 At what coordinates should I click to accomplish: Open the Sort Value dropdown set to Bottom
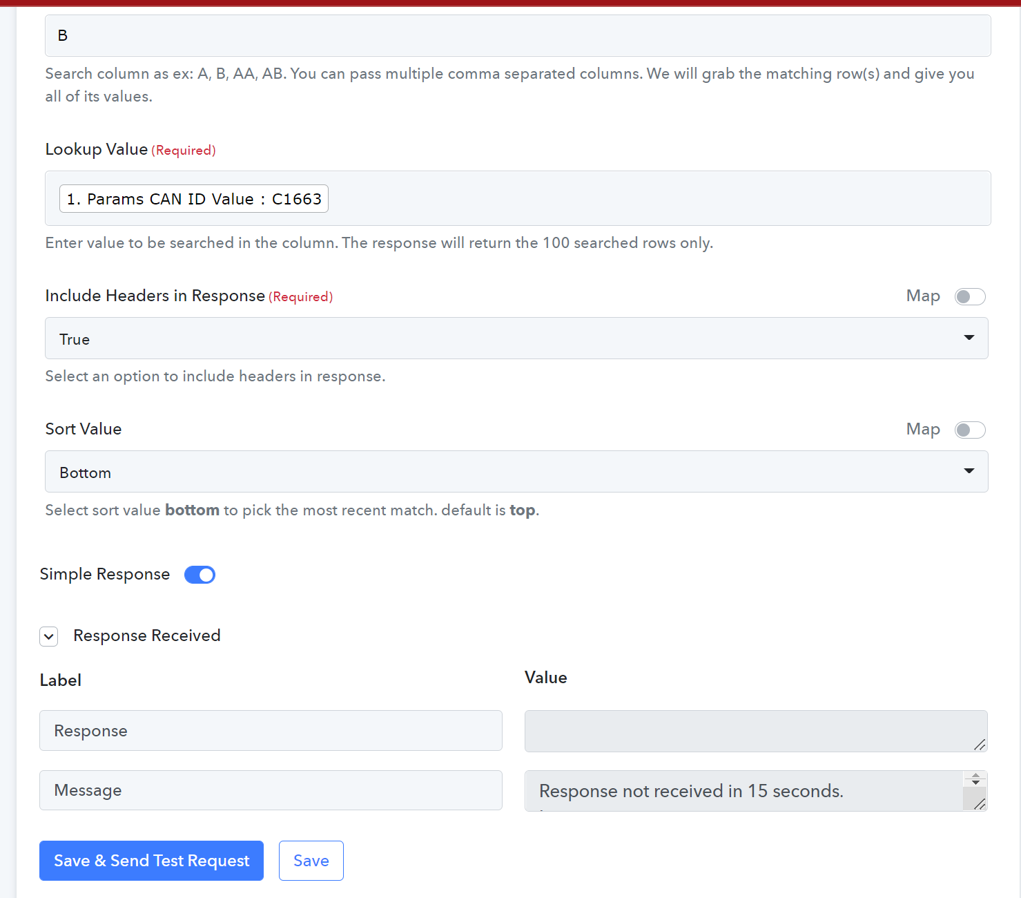516,472
